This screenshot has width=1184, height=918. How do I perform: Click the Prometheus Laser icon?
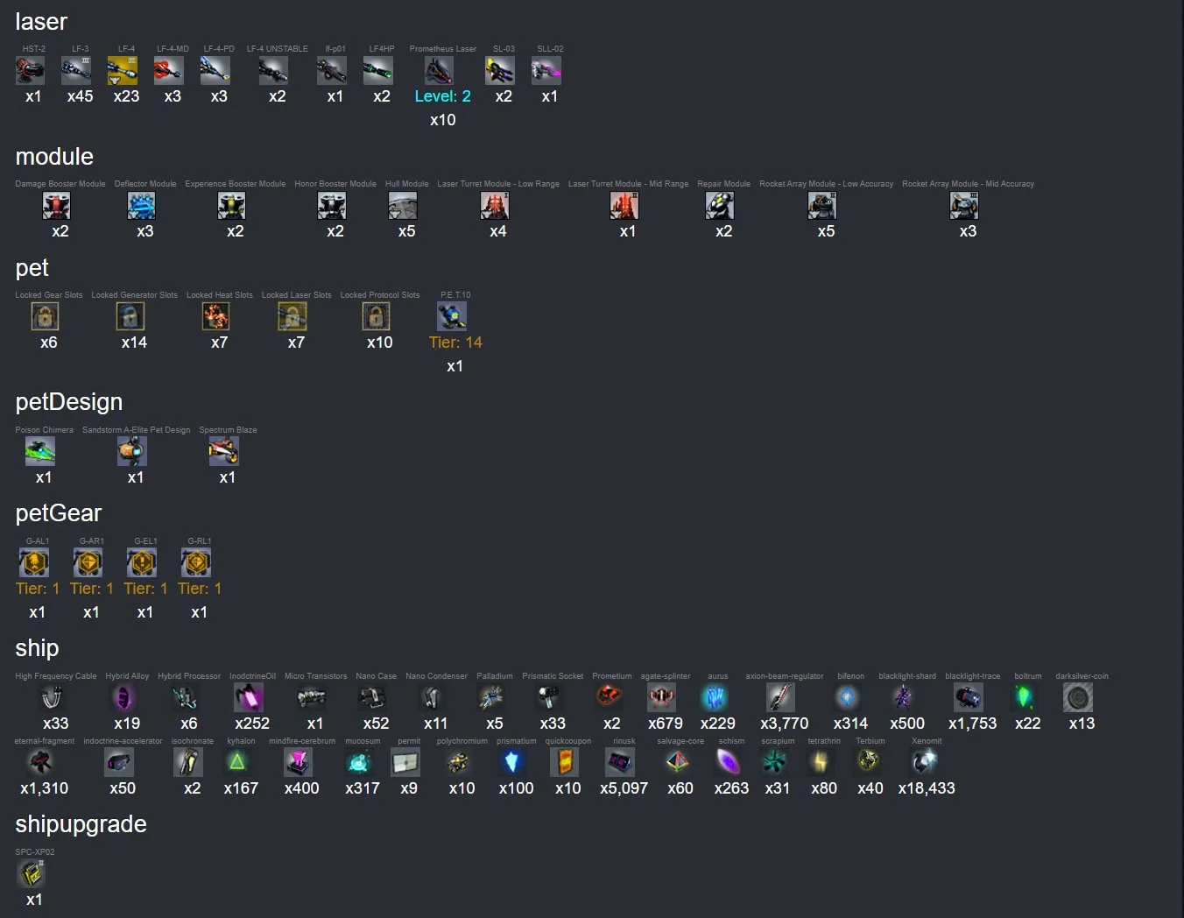click(x=439, y=70)
